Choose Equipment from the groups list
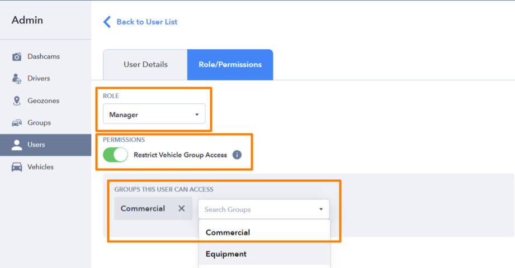Image resolution: width=515 pixels, height=268 pixels. click(264, 254)
